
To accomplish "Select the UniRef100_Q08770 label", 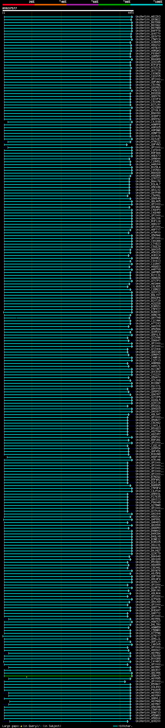I will 148,34.
